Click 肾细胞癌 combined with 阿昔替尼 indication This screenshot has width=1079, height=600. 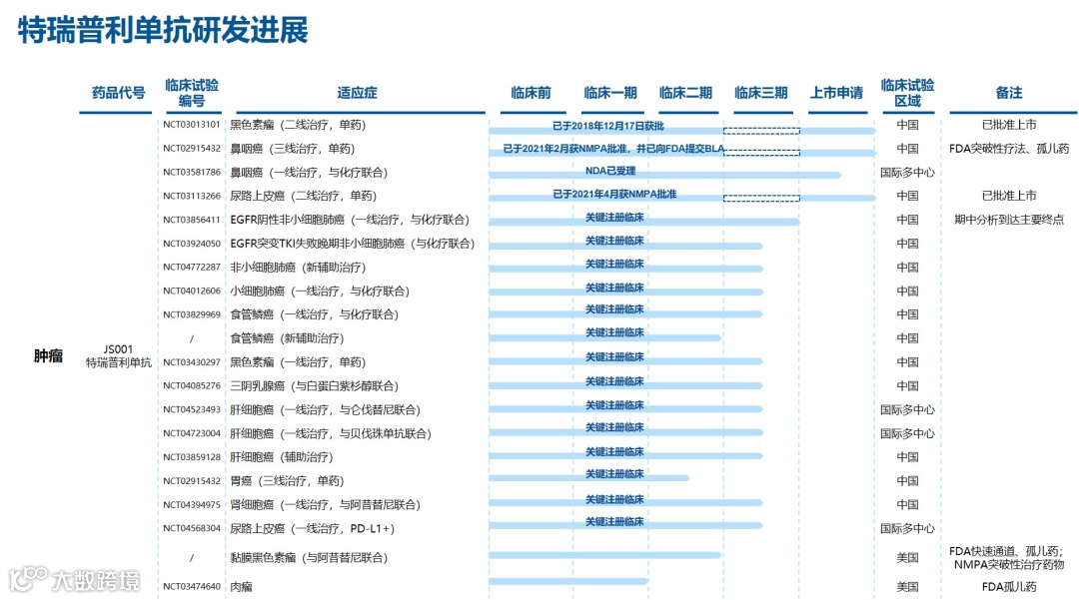pos(326,504)
